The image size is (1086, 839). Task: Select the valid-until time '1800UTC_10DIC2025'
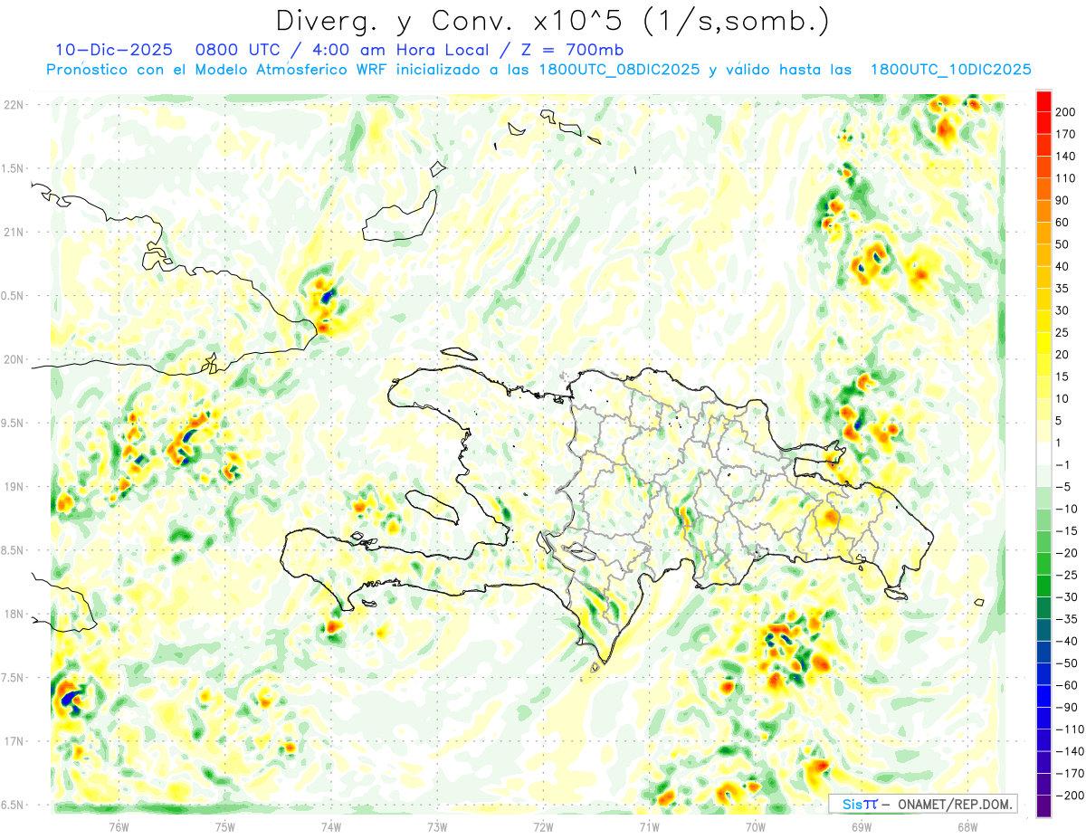[x=950, y=70]
